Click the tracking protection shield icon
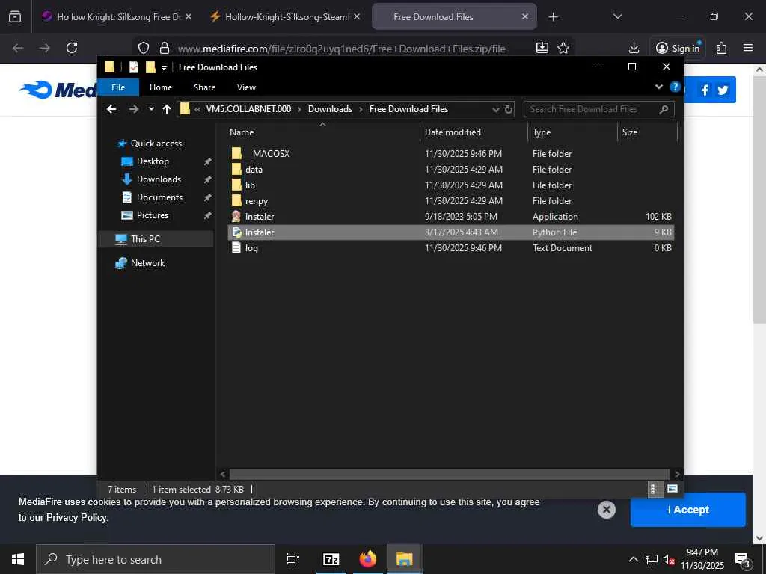Screen dimensions: 766x574 click(x=143, y=48)
